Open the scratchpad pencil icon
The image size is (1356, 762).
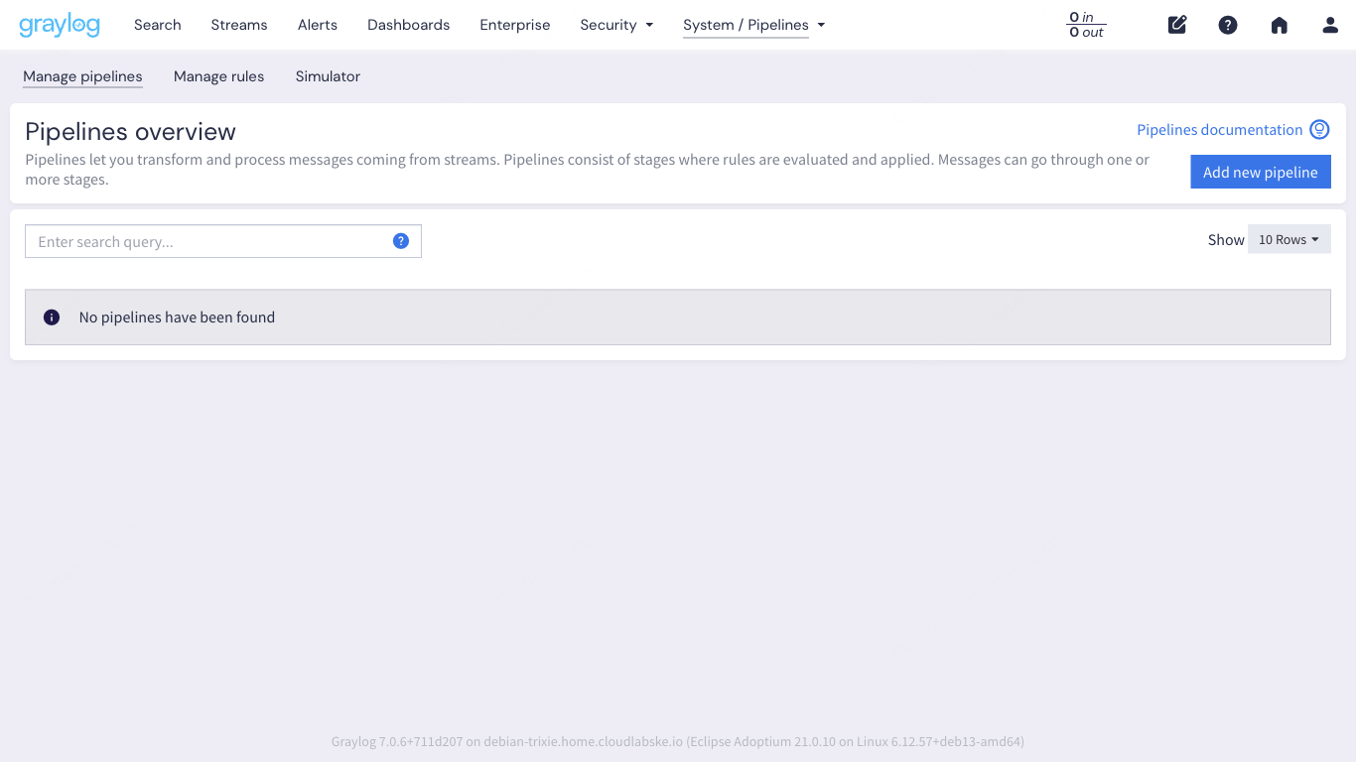(x=1177, y=25)
